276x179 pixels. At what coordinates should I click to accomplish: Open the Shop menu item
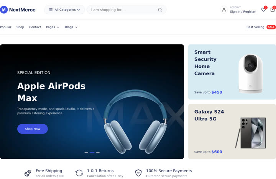point(20,27)
